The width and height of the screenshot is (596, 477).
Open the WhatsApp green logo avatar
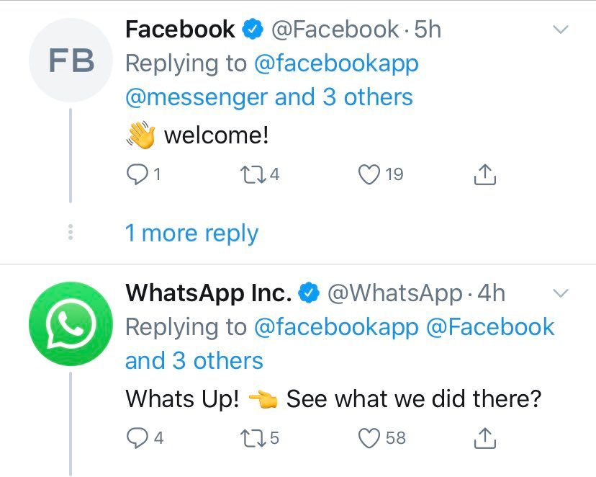pyautogui.click(x=71, y=324)
